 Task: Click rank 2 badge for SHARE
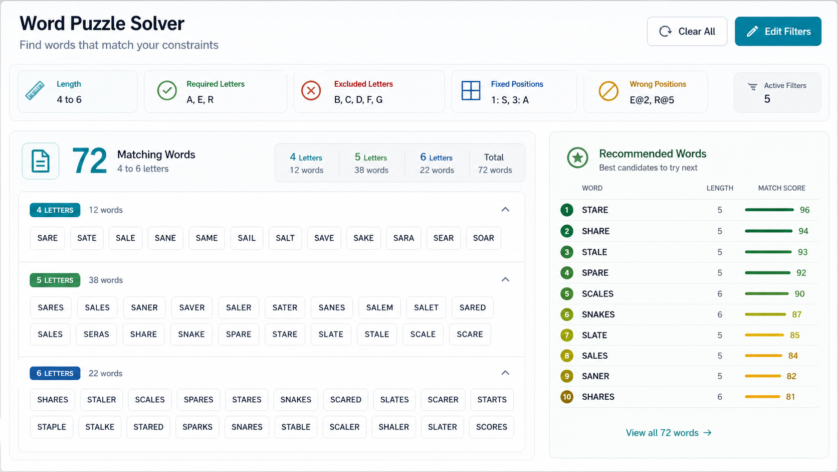click(567, 231)
